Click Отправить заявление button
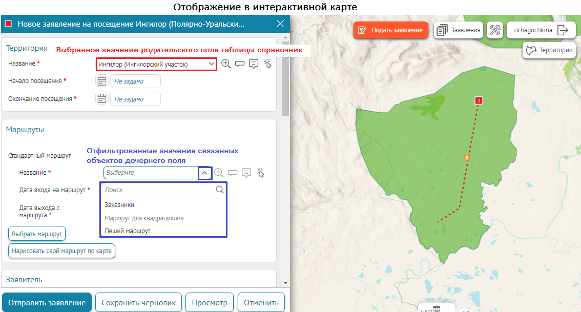This screenshot has width=581, height=312. coord(47,302)
